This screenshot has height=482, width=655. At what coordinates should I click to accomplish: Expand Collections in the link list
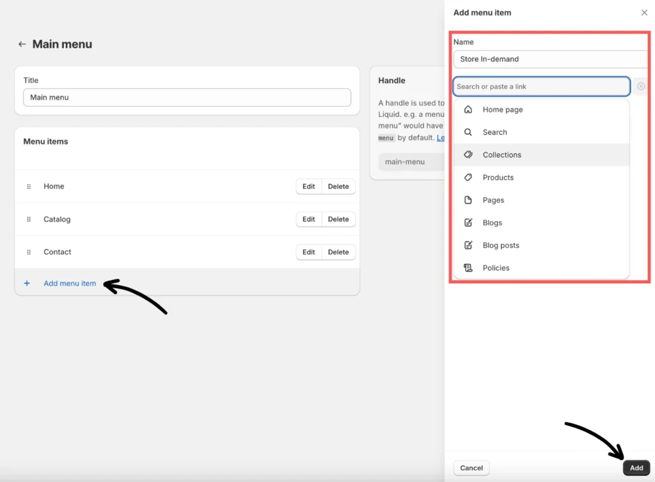[501, 155]
